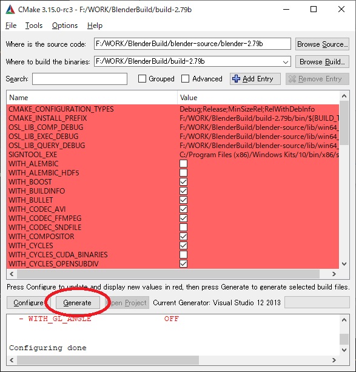Click the Remove Entry button
Viewport: 356px width, 372px height.
(317, 79)
